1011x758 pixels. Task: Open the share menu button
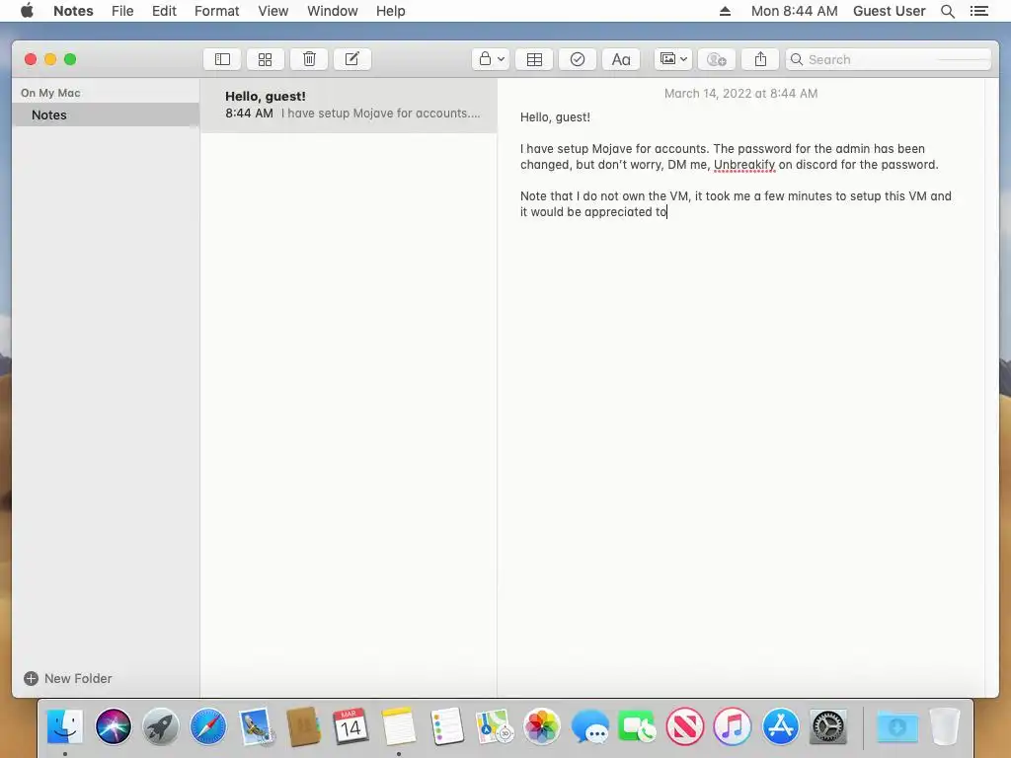pyautogui.click(x=760, y=59)
